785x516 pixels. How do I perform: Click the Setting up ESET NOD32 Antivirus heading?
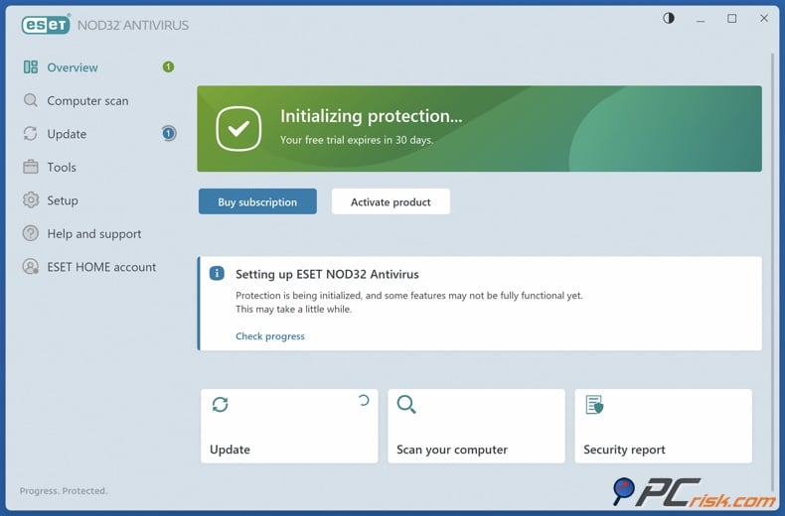coord(327,274)
